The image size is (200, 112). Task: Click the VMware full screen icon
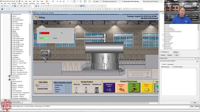(x=90, y=1)
